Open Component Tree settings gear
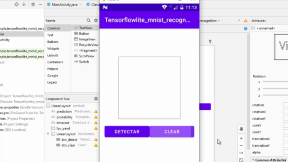This screenshot has height=162, width=288. [96, 99]
